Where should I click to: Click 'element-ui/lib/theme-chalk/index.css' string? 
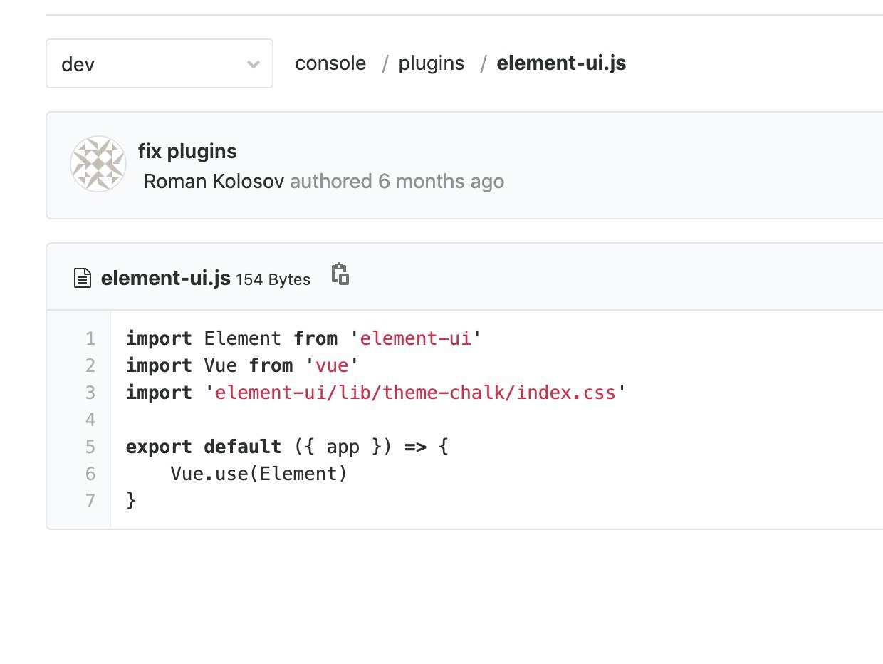[x=416, y=393]
